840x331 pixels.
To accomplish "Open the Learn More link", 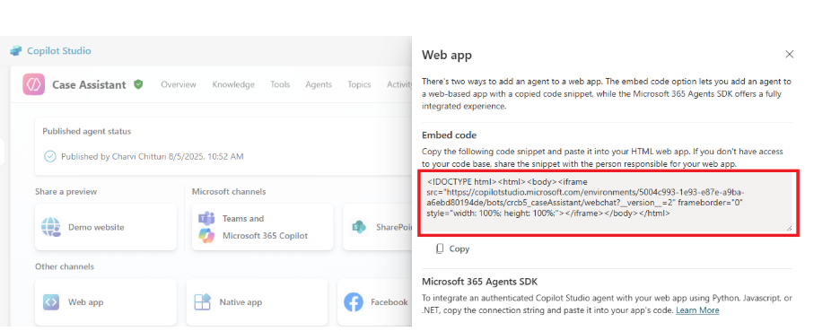I will [697, 310].
